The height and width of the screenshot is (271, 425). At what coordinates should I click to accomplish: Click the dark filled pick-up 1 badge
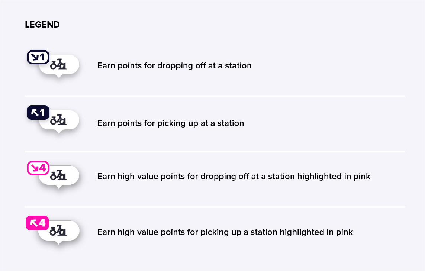click(38, 113)
